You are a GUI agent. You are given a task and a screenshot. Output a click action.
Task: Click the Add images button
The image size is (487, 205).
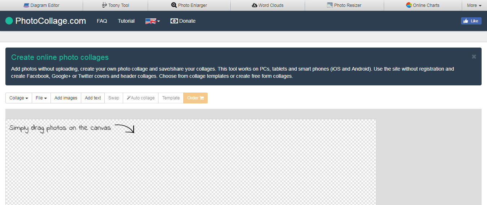pyautogui.click(x=66, y=98)
